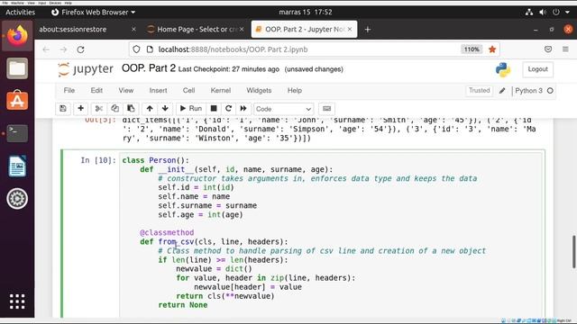This screenshot has width=577, height=324.
Task: Open Settings from the dock
Action: [x=17, y=199]
